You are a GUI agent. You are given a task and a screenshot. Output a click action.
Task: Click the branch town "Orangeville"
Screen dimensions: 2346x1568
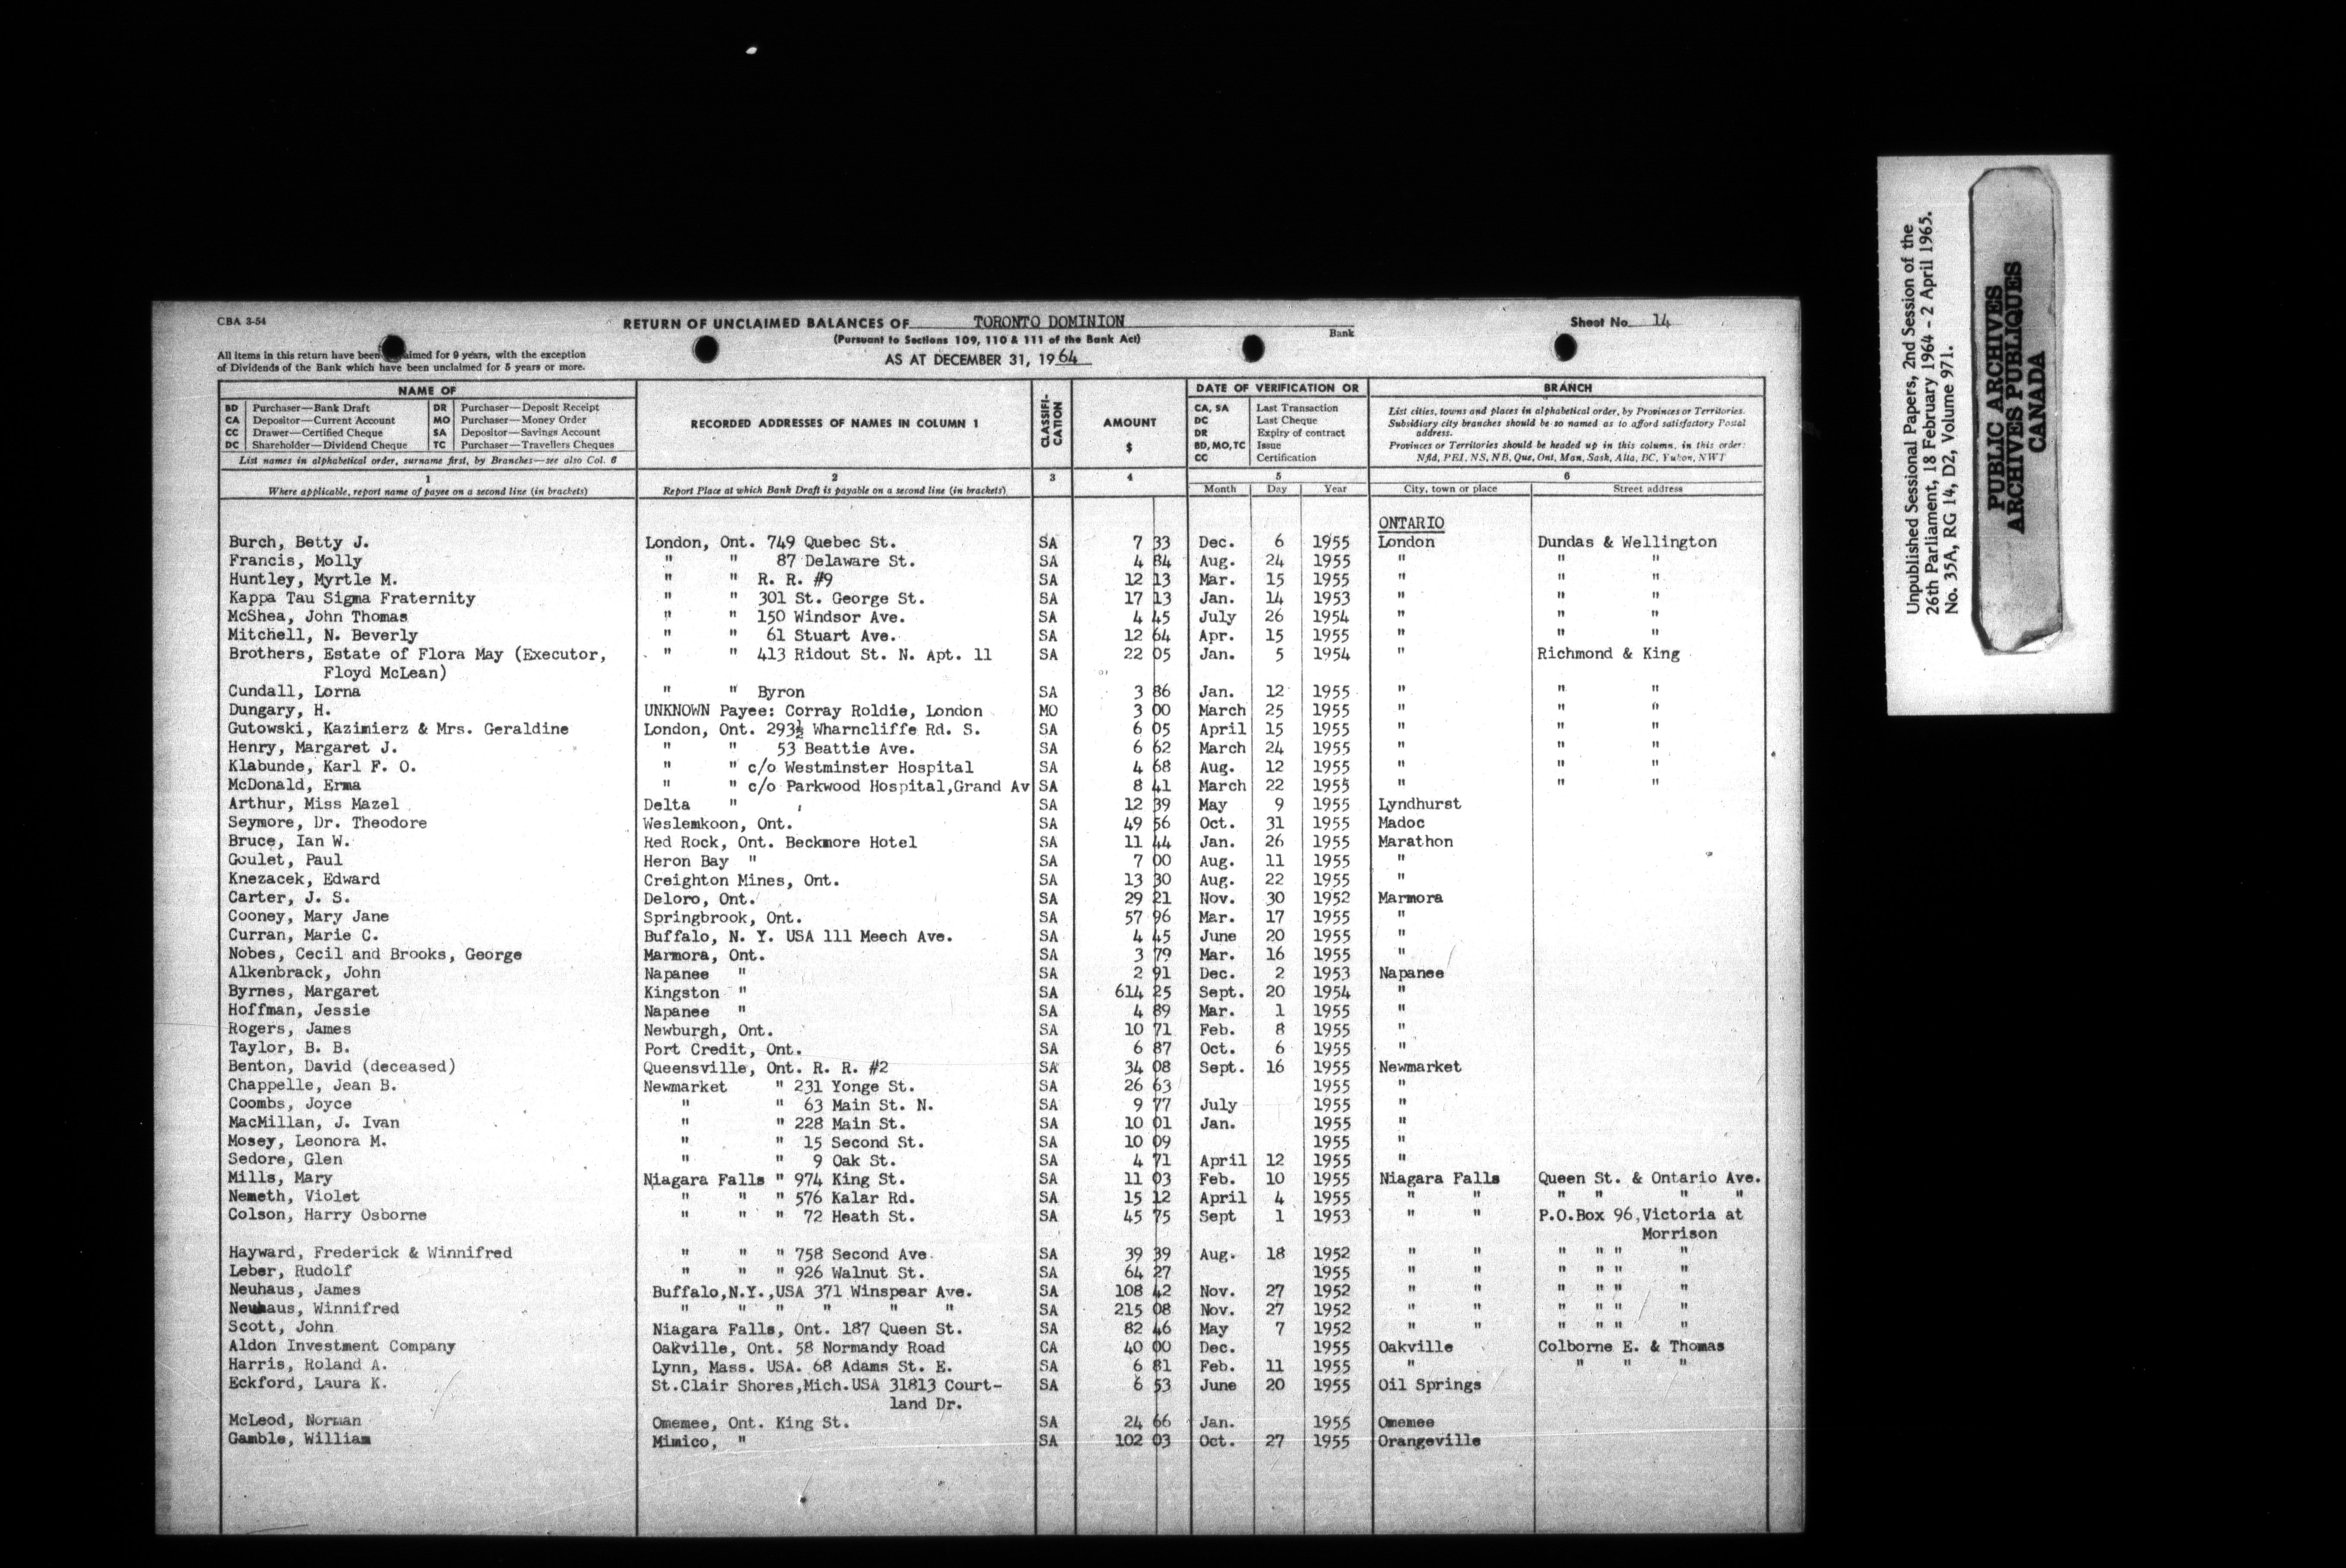tap(1429, 1441)
